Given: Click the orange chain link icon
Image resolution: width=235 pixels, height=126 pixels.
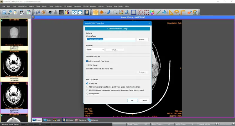Looking at the screenshot, I should (43, 12).
